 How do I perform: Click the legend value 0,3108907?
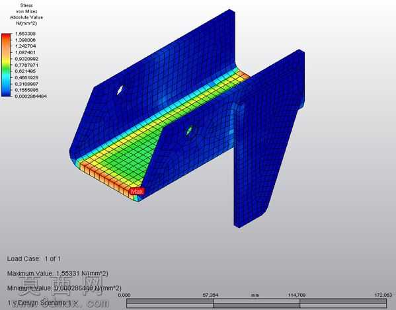click(26, 84)
